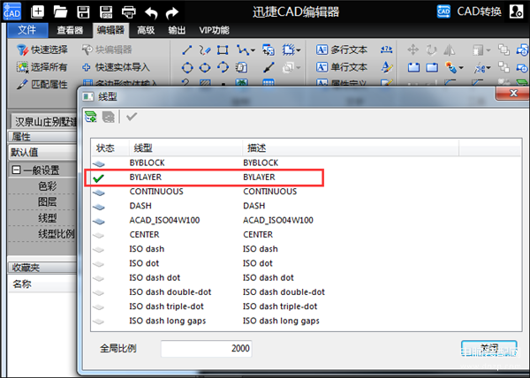Select the BYLAYER linetype row

click(x=306, y=178)
